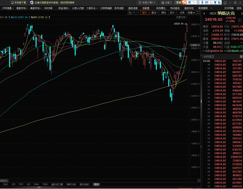Viewport: 243px width, 189px height.
Task: Switch to DKX indicator tab
Action: coord(6,184)
